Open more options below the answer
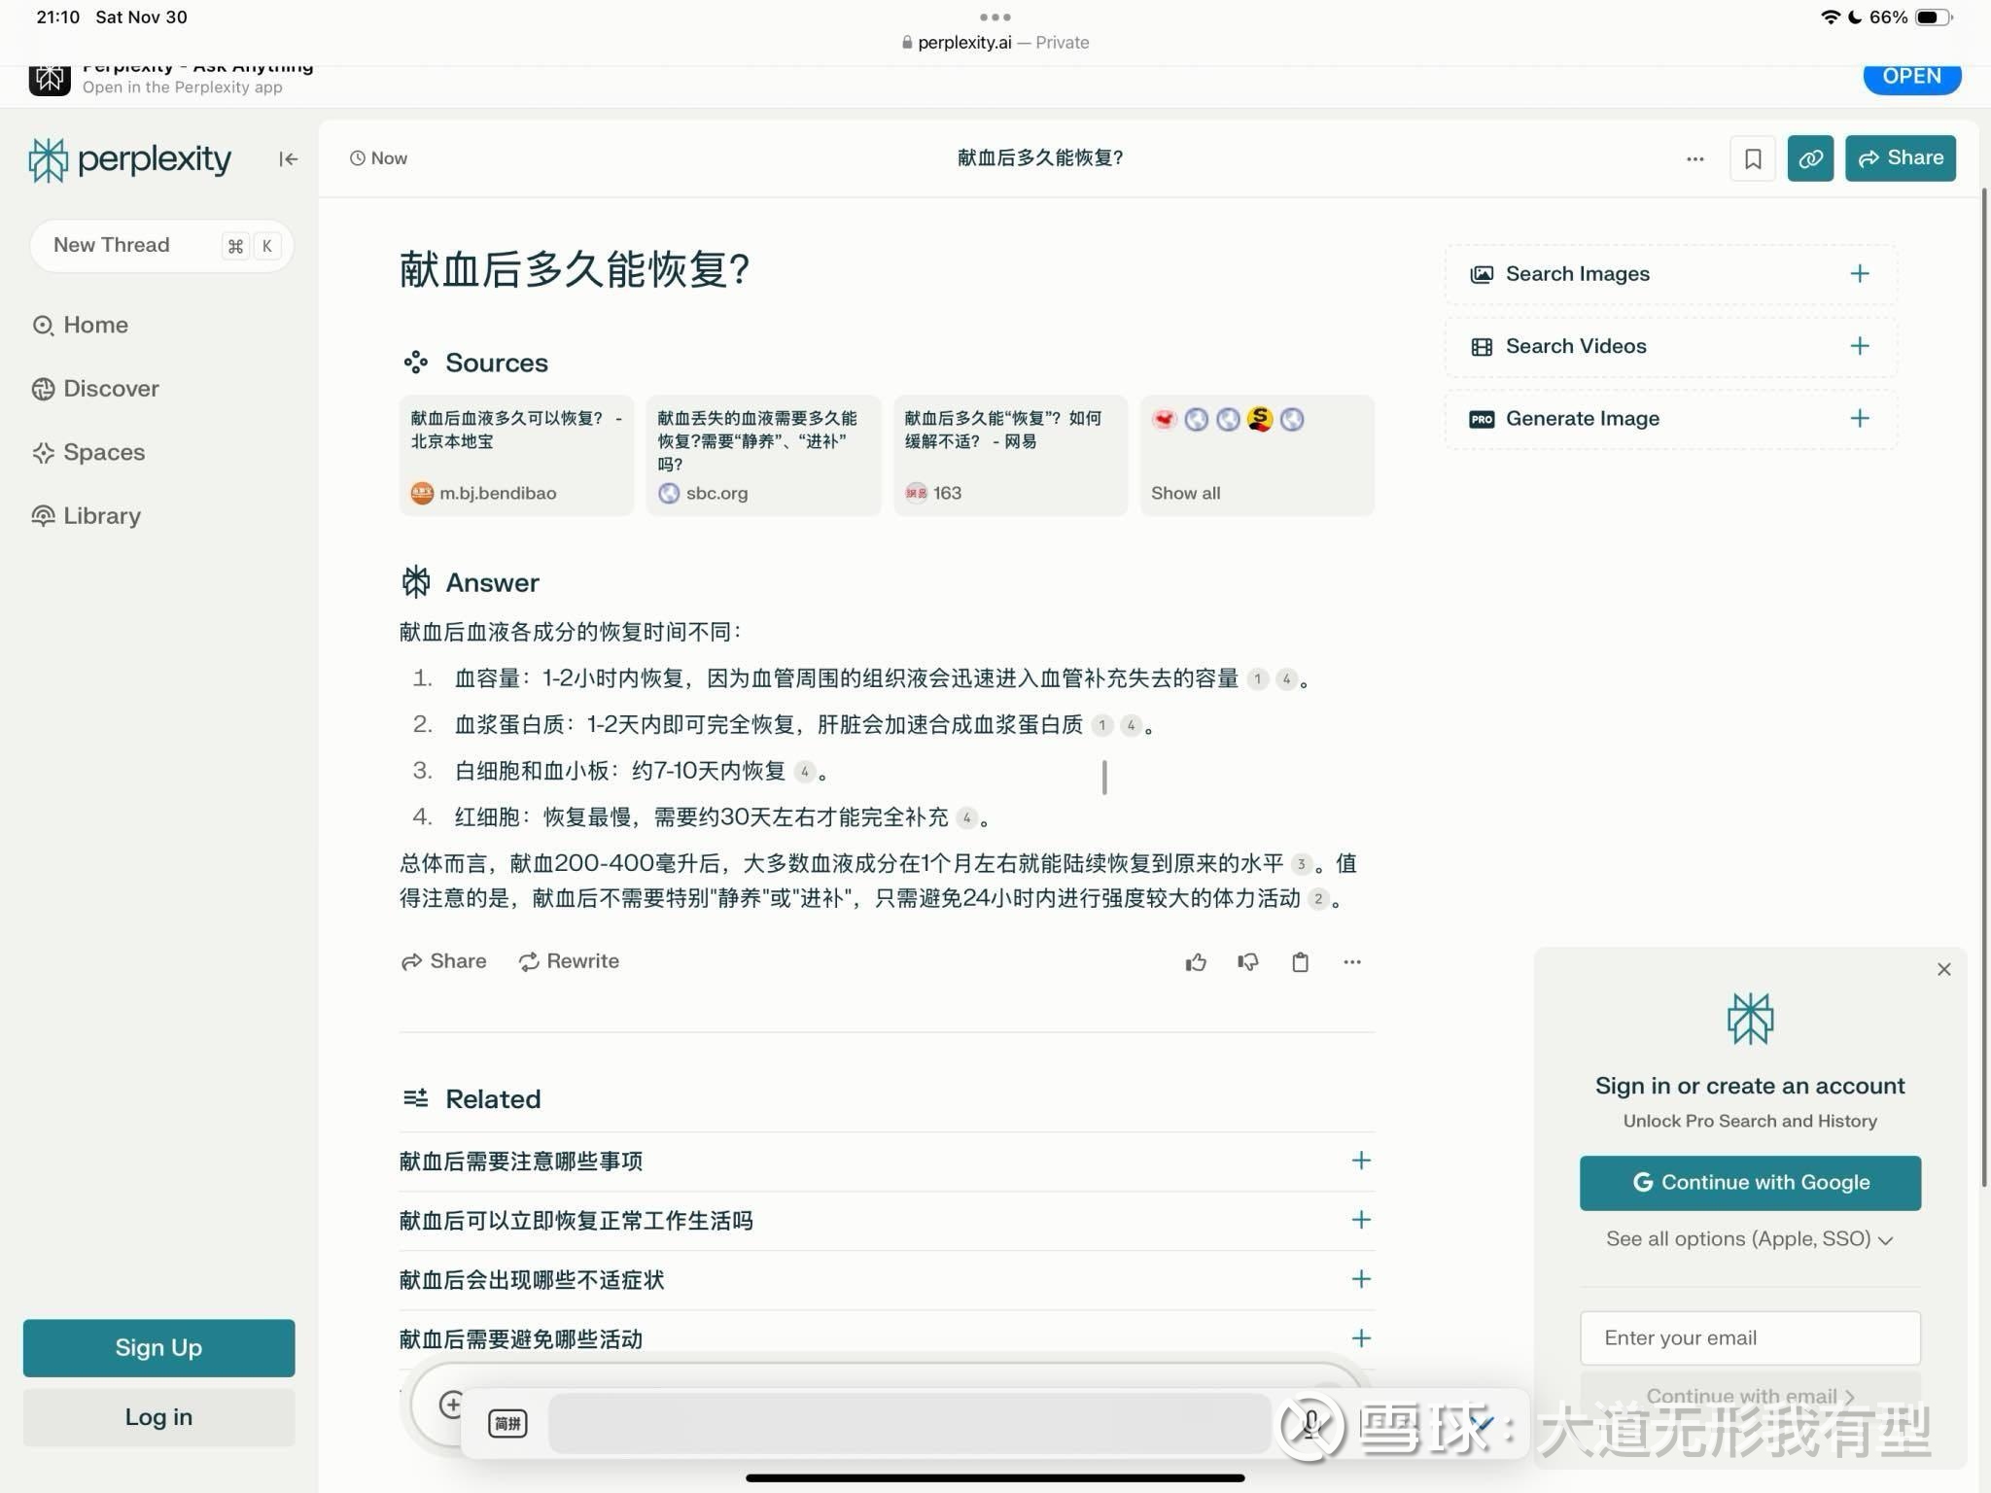1991x1493 pixels. (1352, 962)
